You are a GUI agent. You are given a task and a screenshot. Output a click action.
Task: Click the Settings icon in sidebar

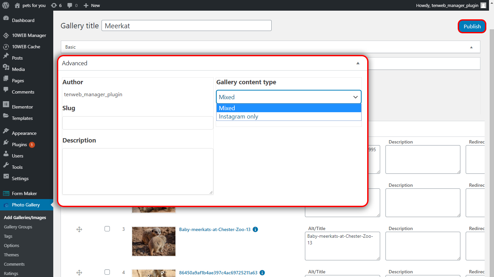6,177
